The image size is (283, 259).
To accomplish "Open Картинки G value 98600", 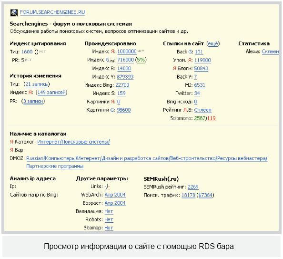I will 124,110.
